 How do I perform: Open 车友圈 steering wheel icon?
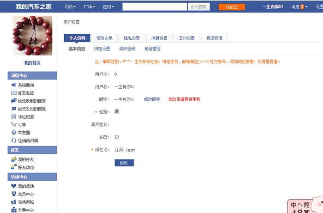14,133
